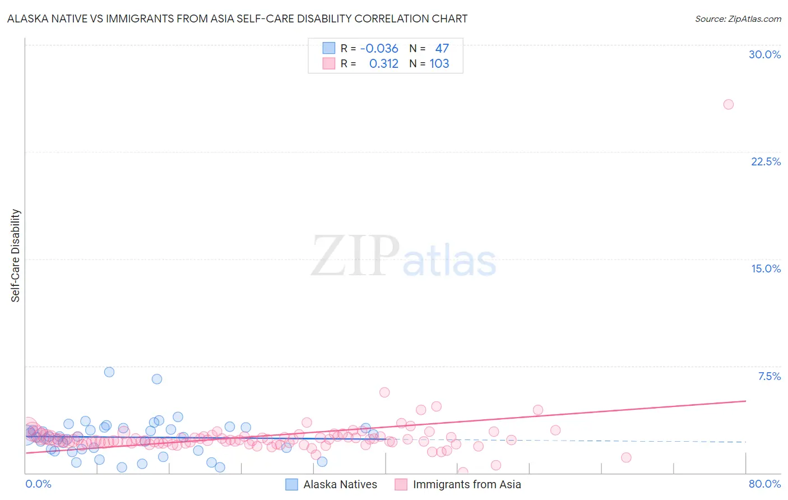Click the chart title text

(237, 18)
